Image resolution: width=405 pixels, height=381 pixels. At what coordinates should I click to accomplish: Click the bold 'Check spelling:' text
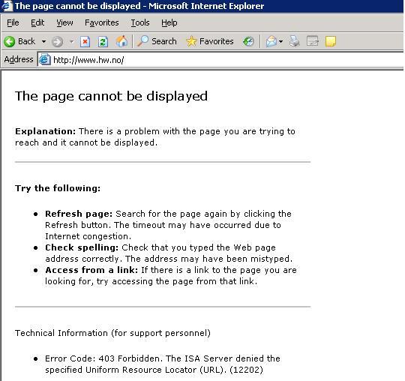click(x=82, y=247)
